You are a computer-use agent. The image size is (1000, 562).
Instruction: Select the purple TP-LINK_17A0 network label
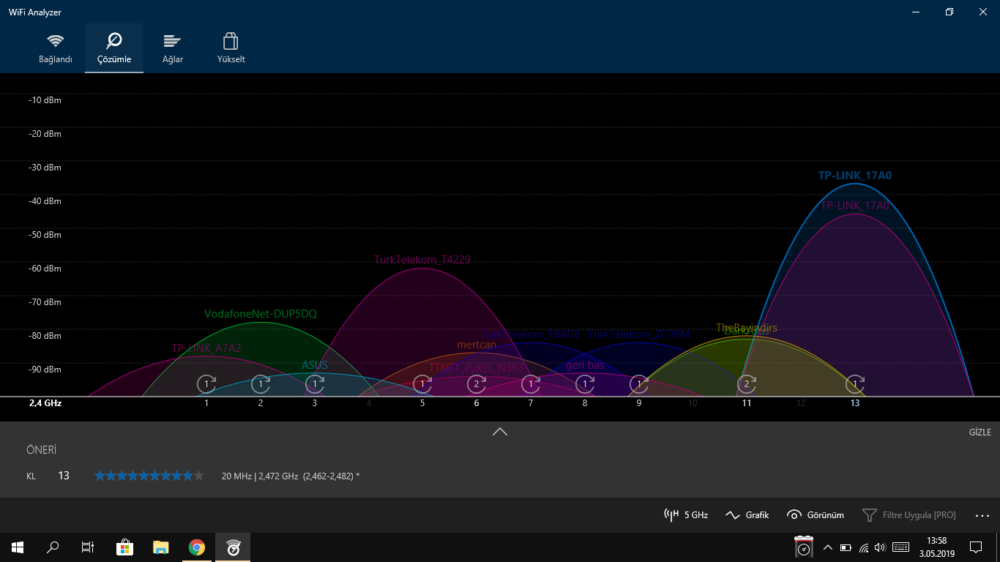click(855, 206)
